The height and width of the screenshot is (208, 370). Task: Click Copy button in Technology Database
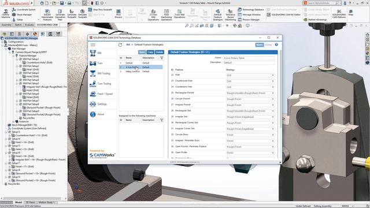[150, 52]
